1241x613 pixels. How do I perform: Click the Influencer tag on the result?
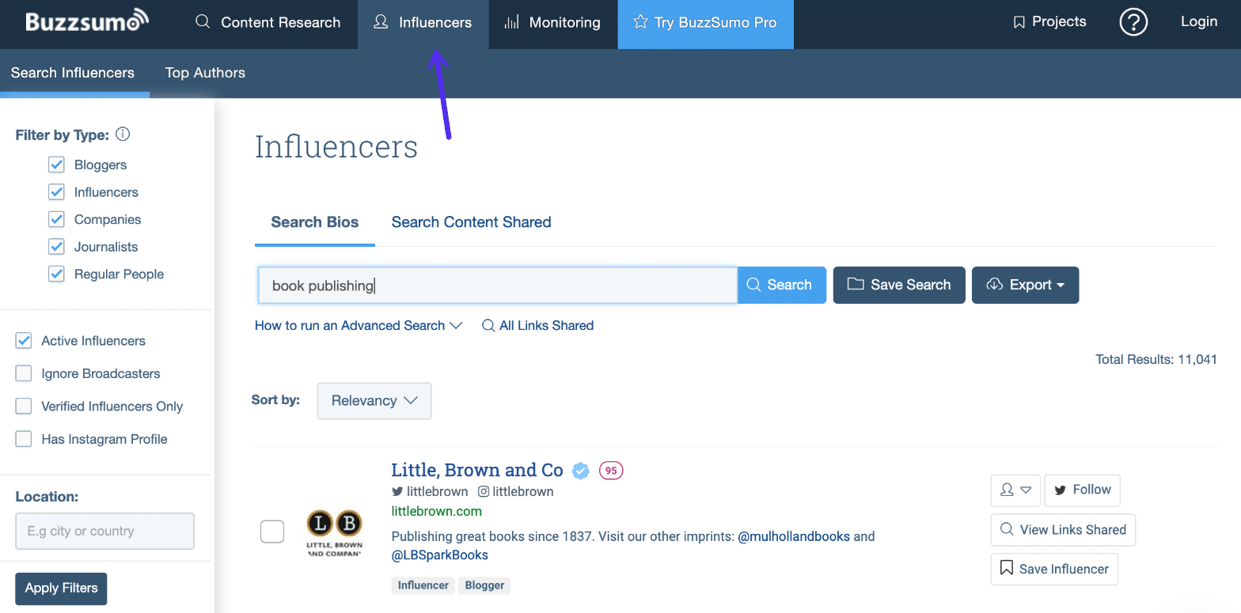423,586
